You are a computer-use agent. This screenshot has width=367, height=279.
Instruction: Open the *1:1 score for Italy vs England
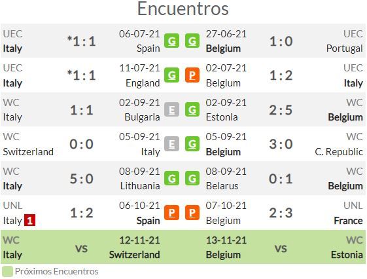[x=81, y=75]
